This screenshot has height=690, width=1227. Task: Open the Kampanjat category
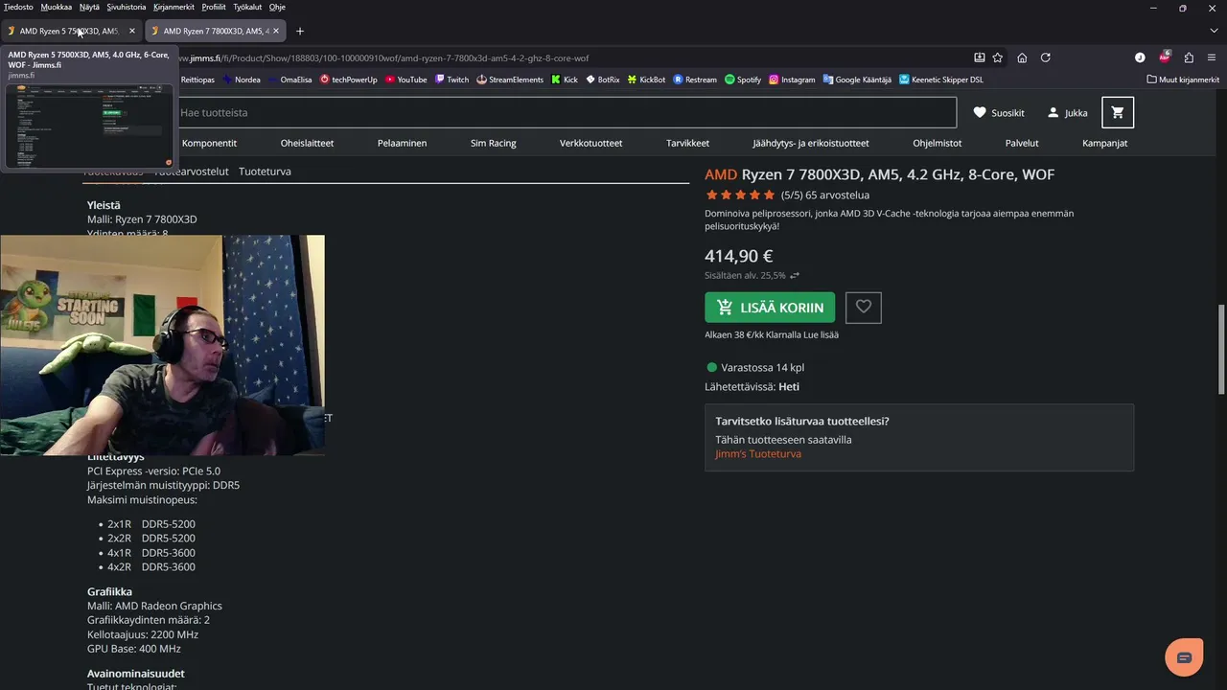pyautogui.click(x=1104, y=143)
